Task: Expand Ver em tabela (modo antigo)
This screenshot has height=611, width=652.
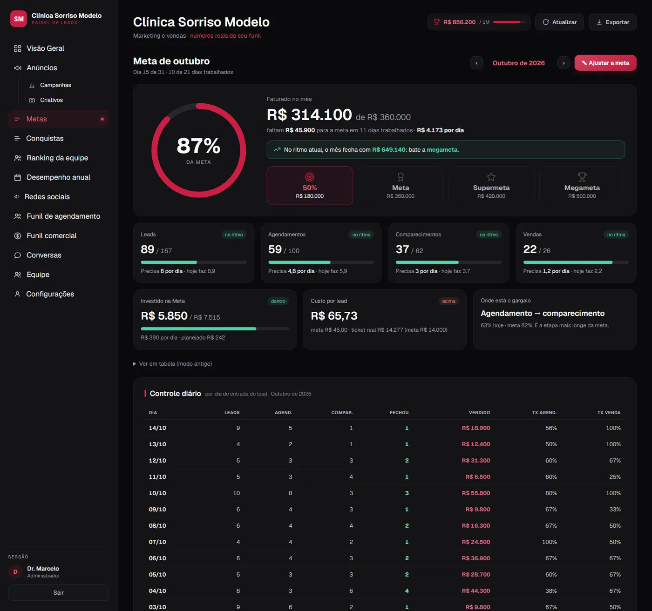Action: tap(172, 364)
